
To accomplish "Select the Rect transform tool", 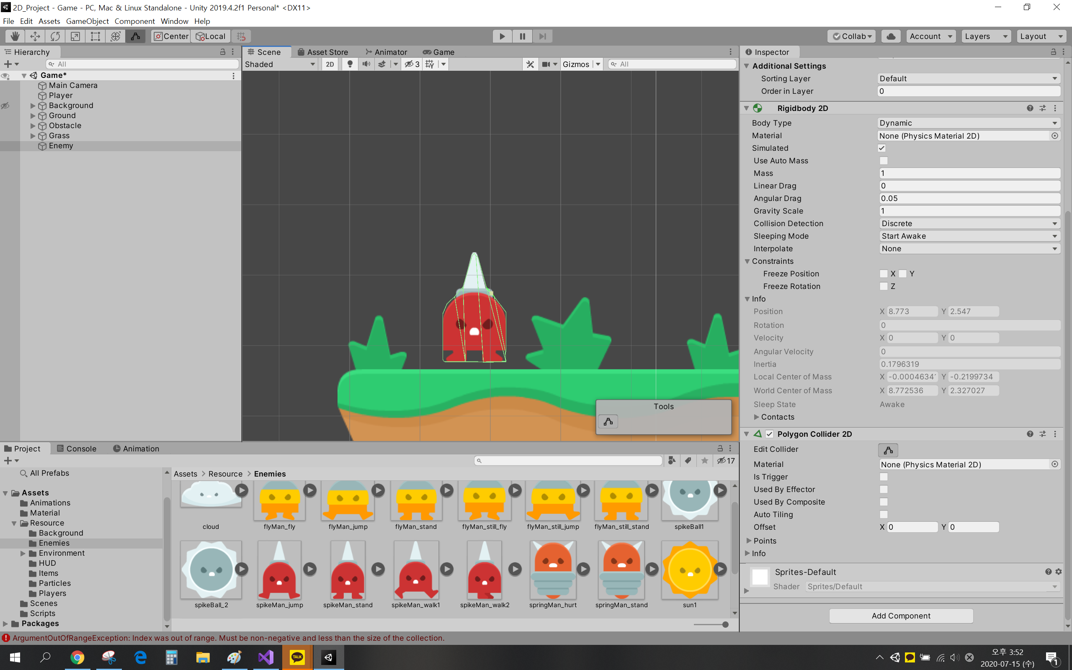I will 95,36.
